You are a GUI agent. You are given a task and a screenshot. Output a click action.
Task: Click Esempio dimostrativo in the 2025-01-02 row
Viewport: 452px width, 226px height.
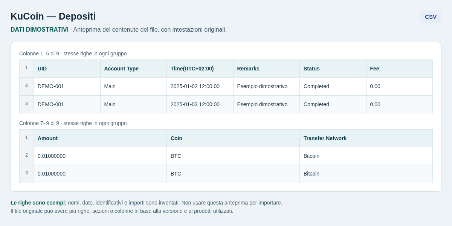[262, 86]
